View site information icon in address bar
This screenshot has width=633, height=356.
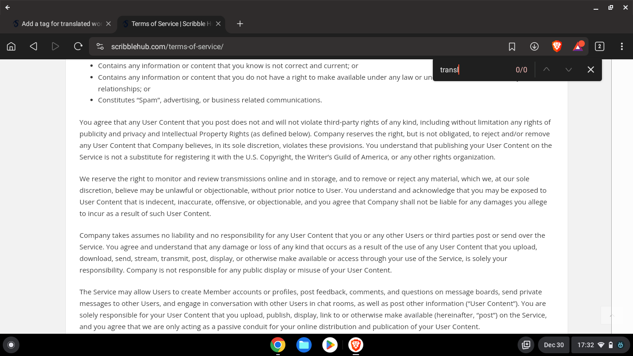(100, 46)
